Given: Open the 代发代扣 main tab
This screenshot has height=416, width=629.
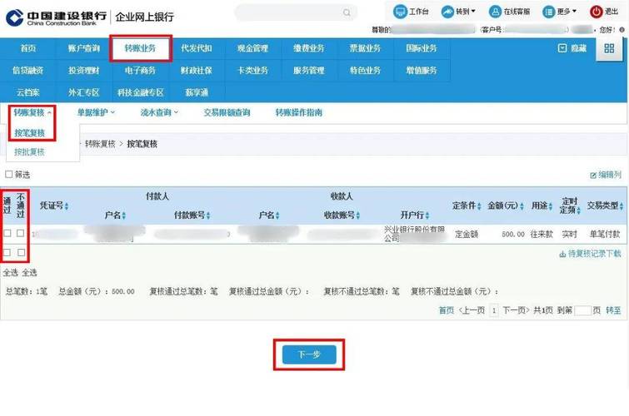Looking at the screenshot, I should (196, 48).
